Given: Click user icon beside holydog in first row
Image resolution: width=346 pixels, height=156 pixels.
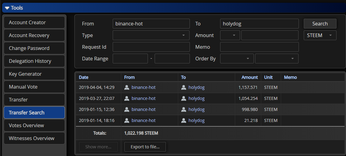Looking at the screenshot, I should (x=184, y=87).
